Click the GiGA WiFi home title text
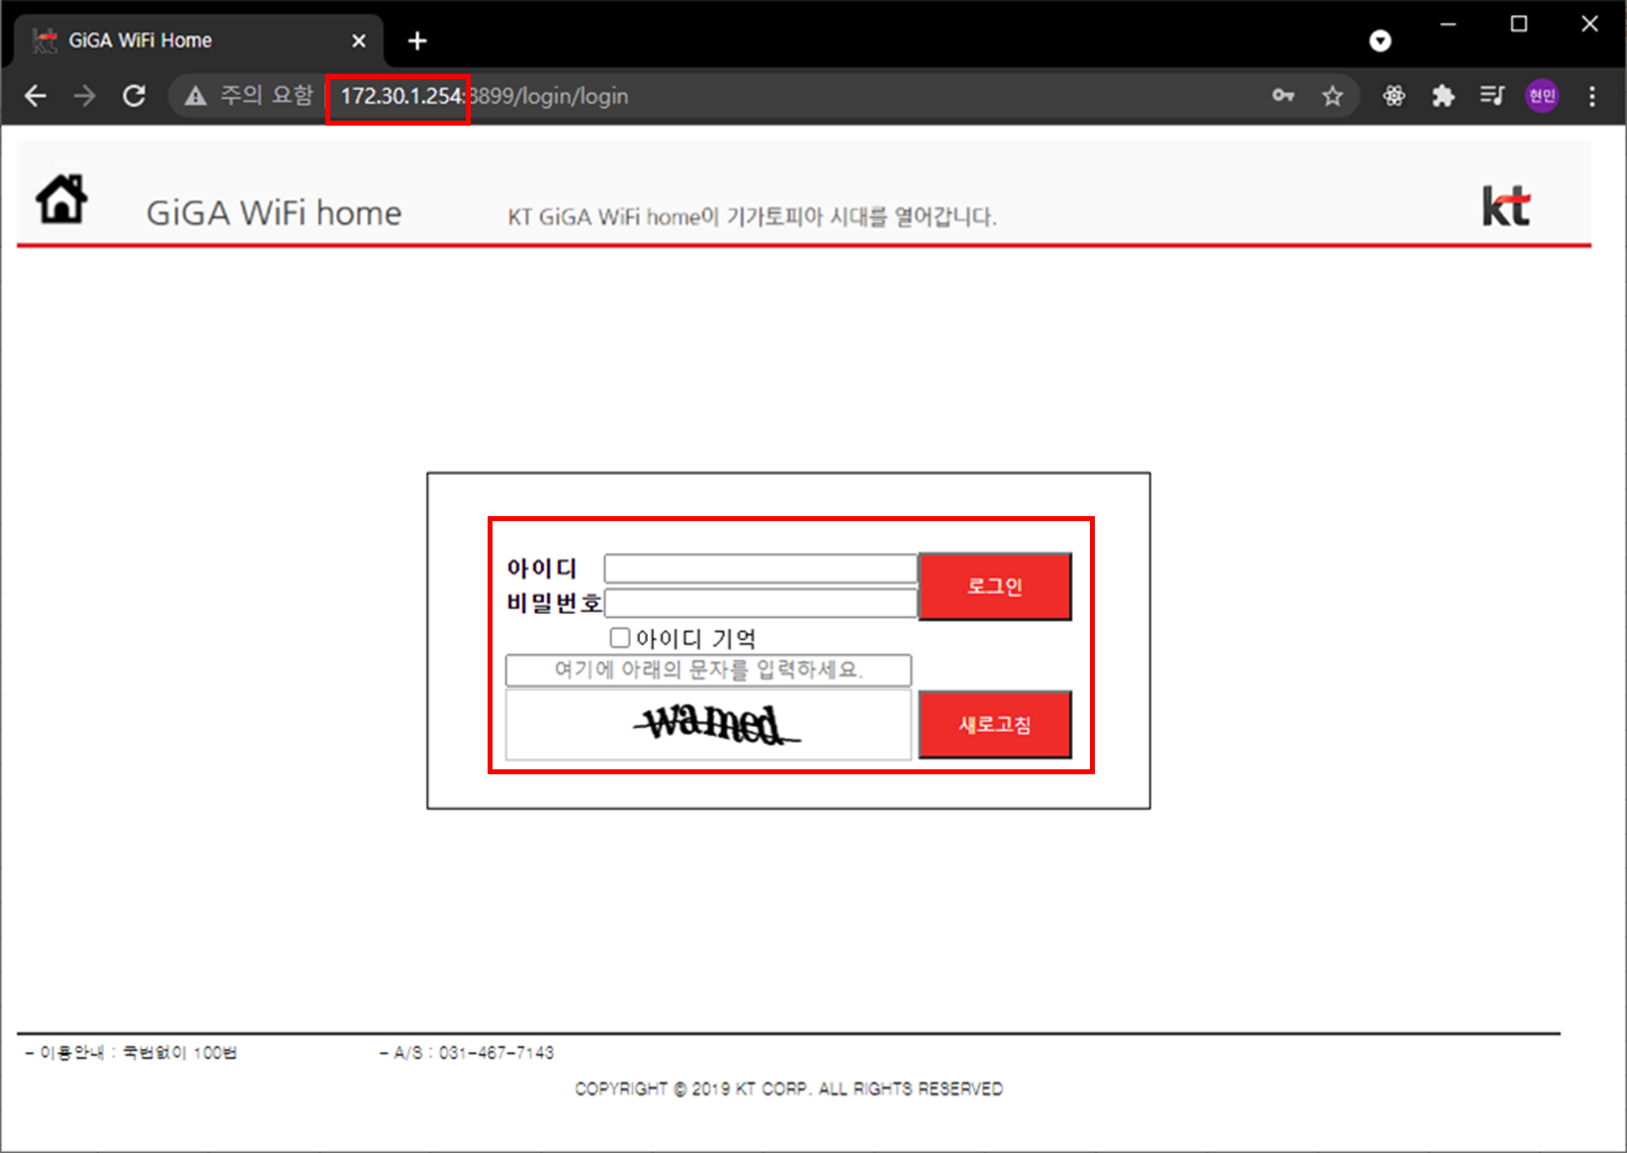 point(274,213)
